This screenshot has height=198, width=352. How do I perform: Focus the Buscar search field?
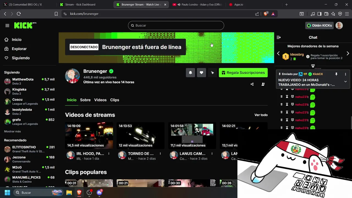[x=176, y=26]
